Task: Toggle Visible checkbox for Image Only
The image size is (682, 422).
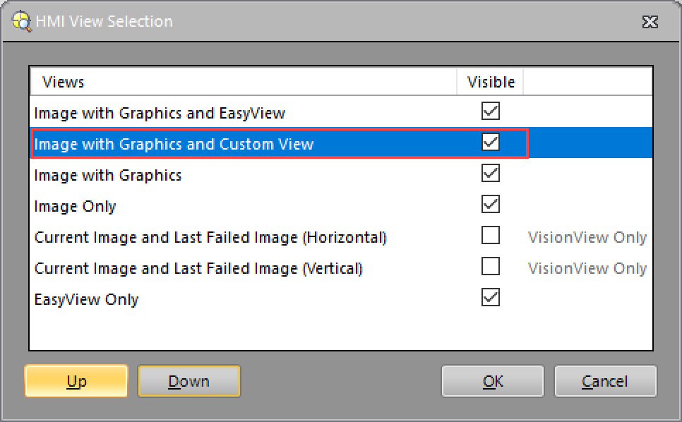Action: click(x=491, y=205)
